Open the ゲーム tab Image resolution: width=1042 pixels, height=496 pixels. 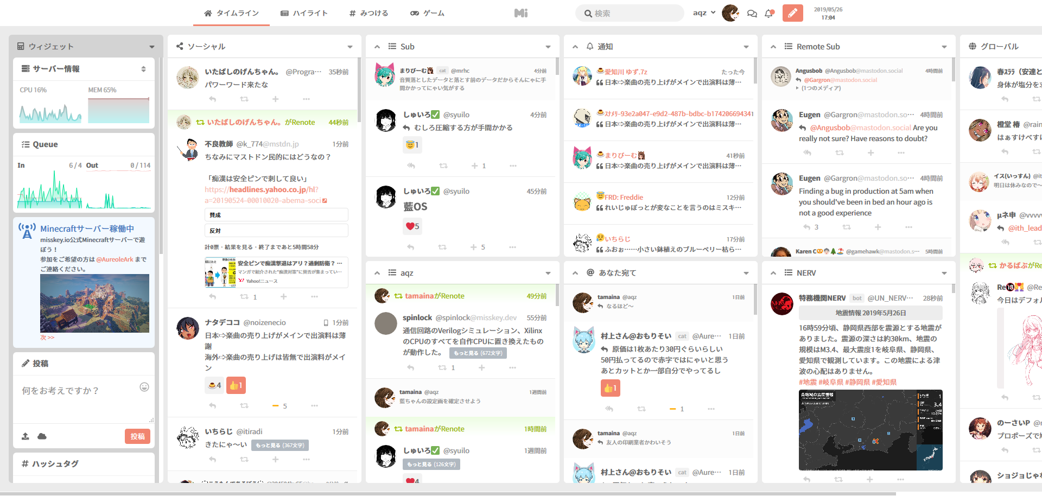427,13
